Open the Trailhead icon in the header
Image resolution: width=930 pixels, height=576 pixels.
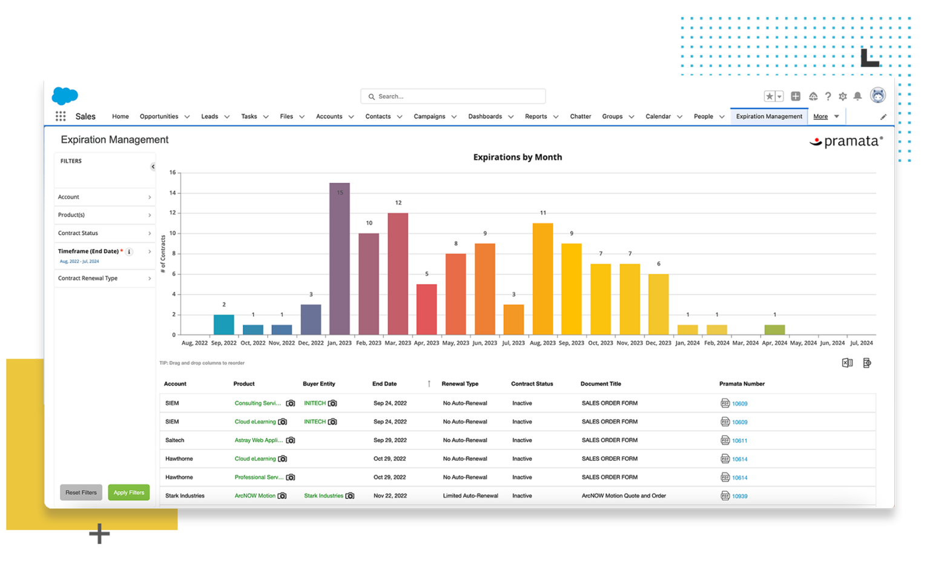[813, 96]
